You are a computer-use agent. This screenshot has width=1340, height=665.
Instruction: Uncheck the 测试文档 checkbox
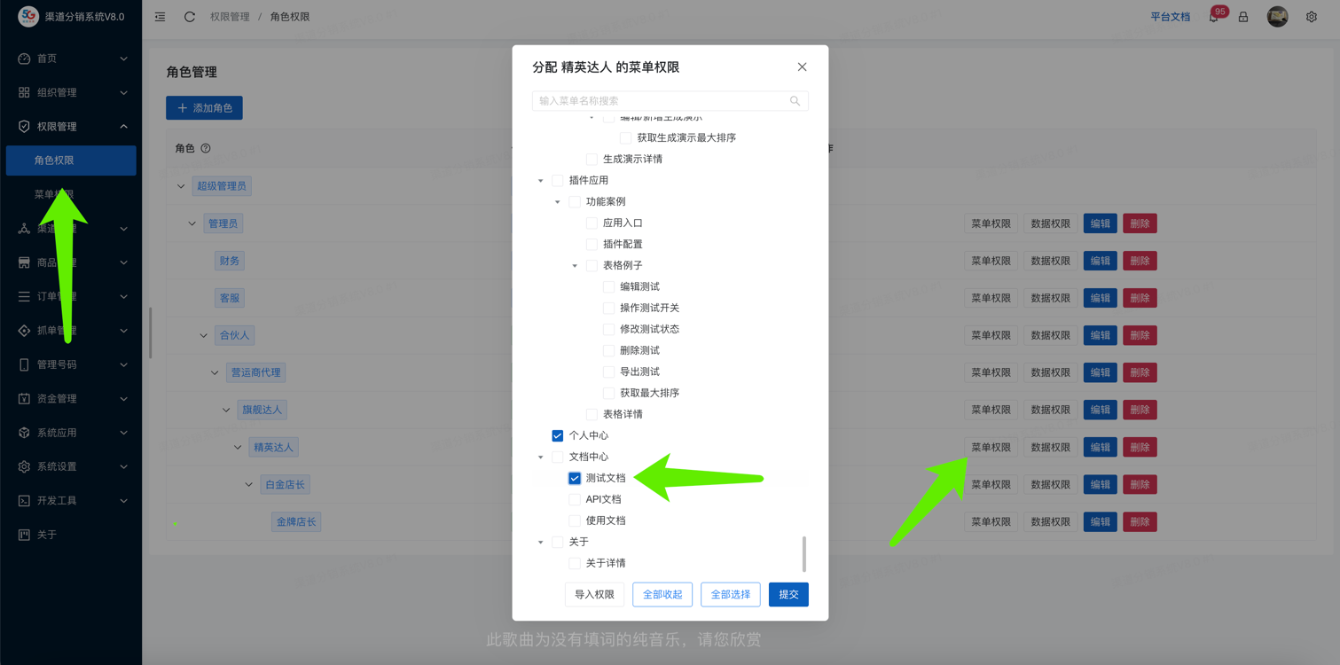[x=575, y=478]
